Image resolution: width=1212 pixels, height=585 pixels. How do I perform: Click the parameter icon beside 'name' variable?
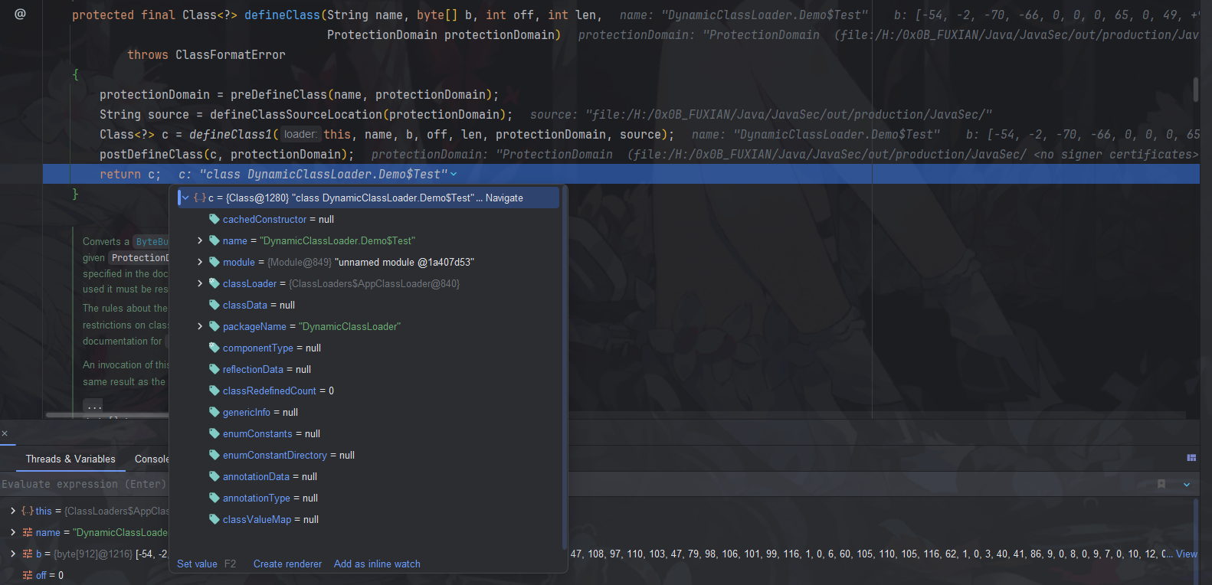point(27,532)
